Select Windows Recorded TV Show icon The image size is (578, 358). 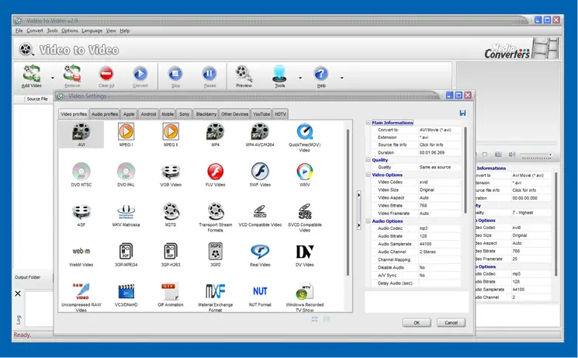pyautogui.click(x=304, y=291)
